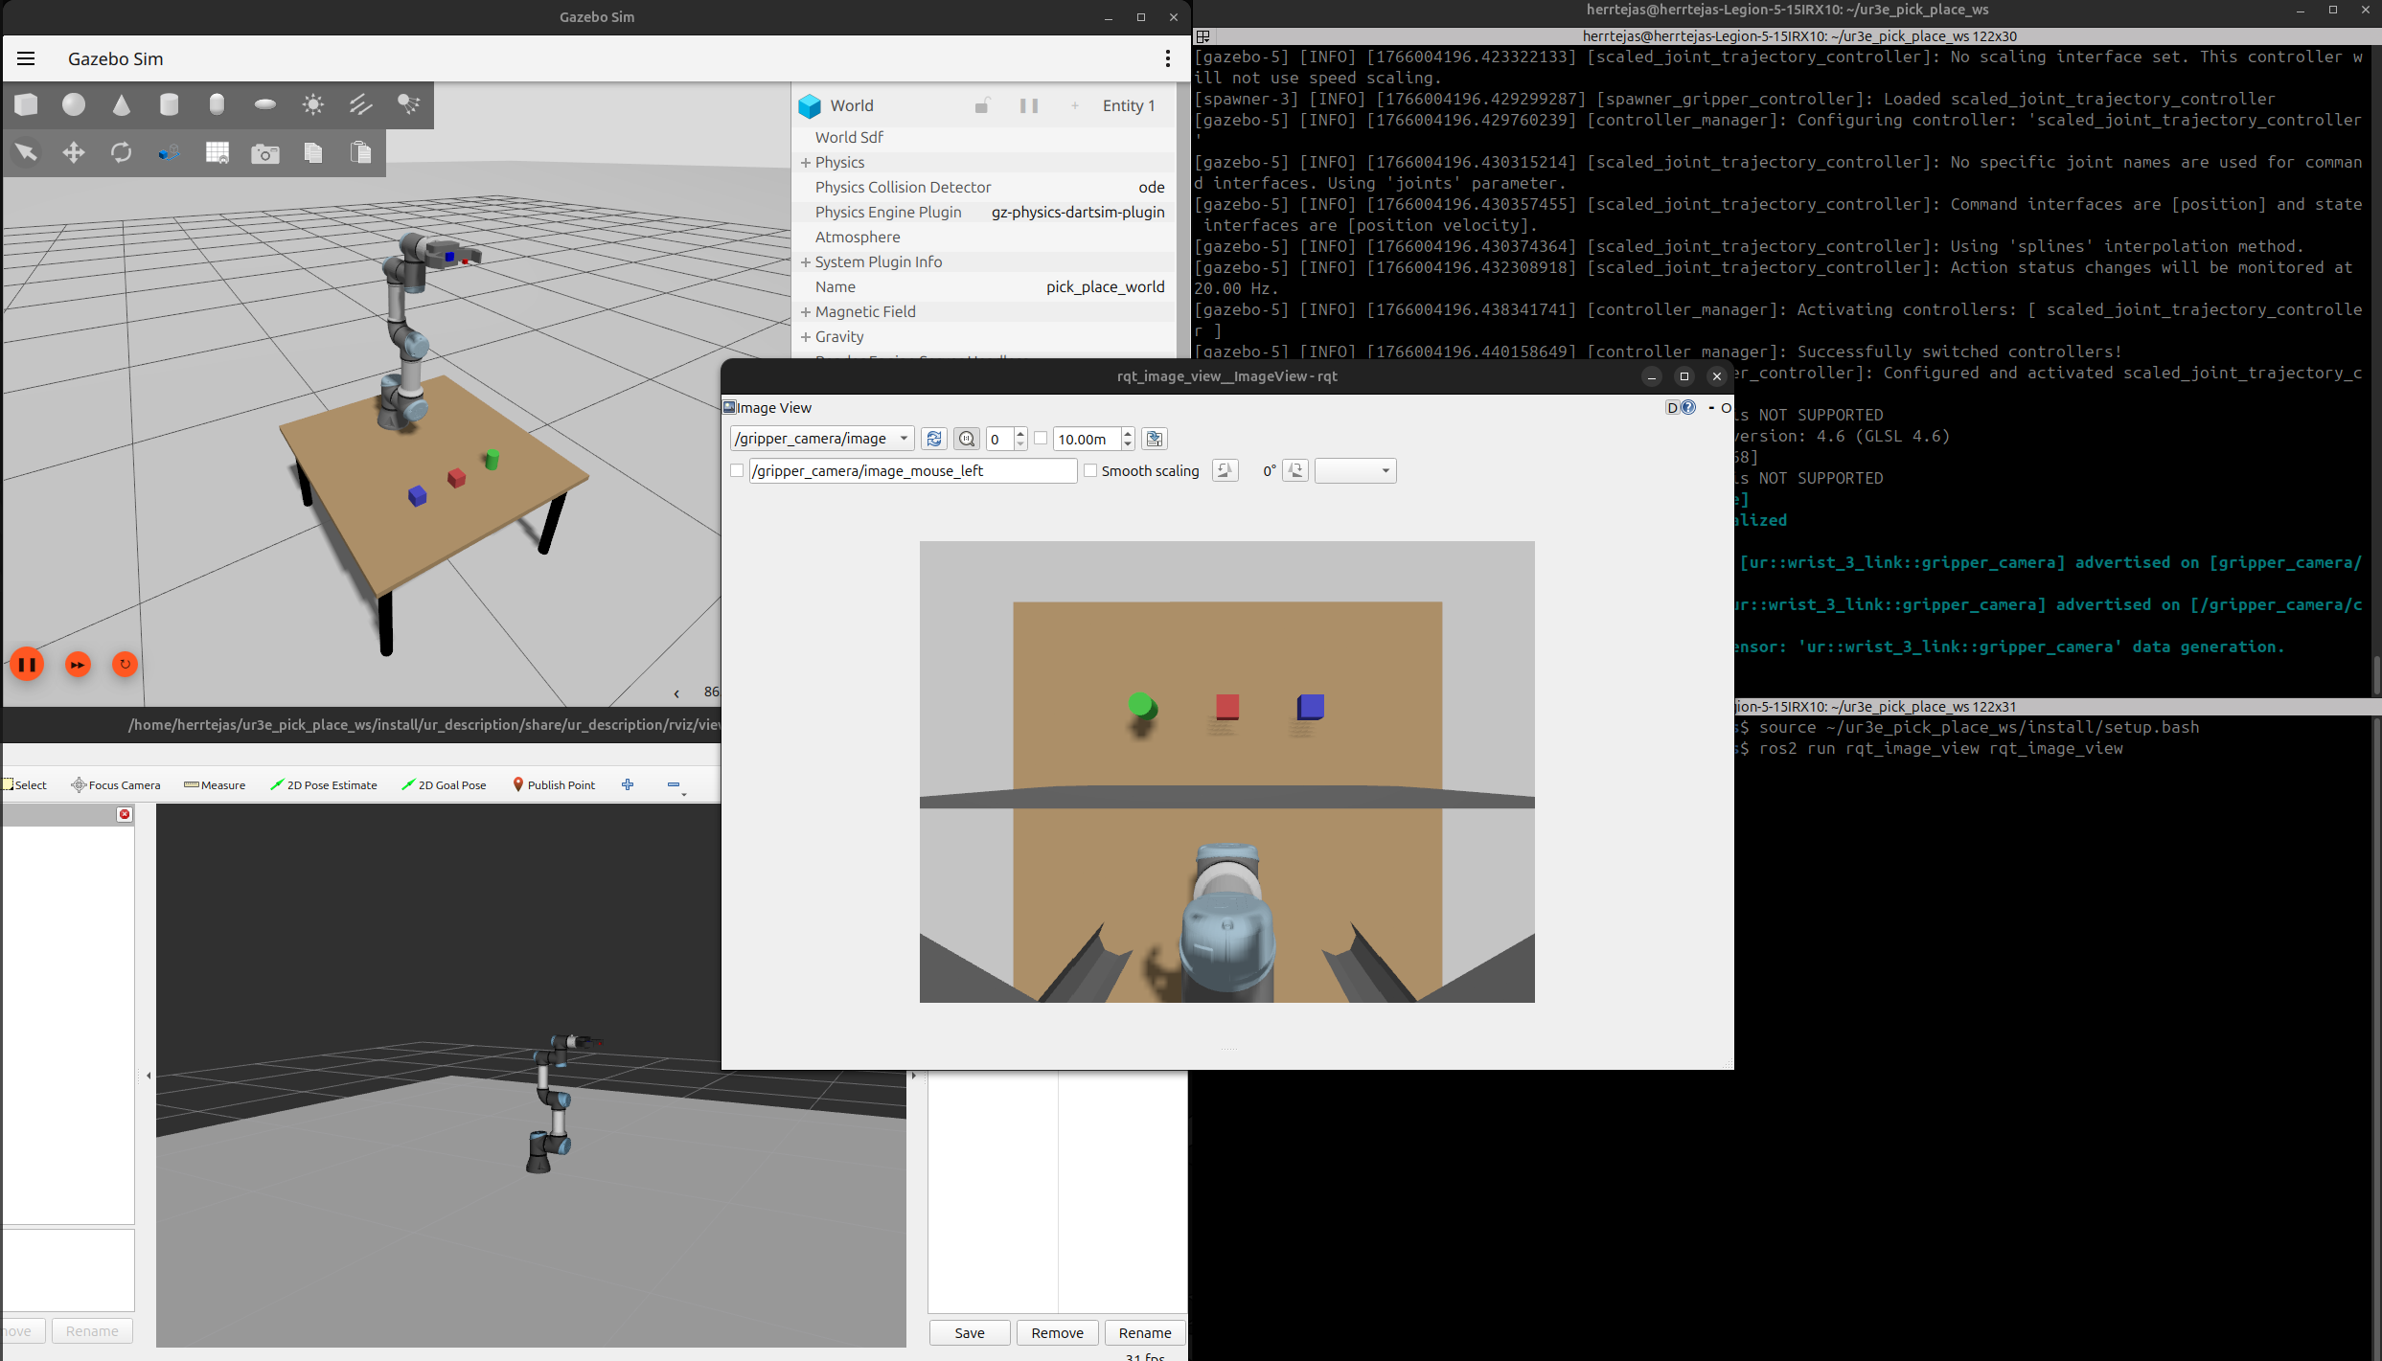Enable the Smooth scaling checkbox
Image resolution: width=2382 pixels, height=1361 pixels.
pos(1090,470)
